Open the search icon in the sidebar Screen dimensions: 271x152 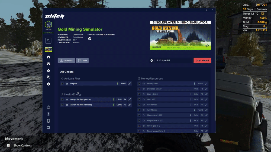pyautogui.click(x=49, y=41)
